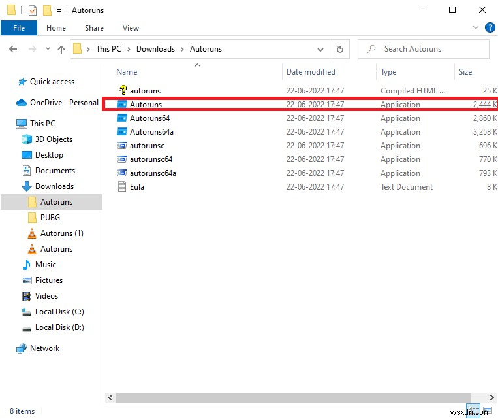Switch to the Share ribbon tab
Screen dimensions: 498x419
pos(94,28)
